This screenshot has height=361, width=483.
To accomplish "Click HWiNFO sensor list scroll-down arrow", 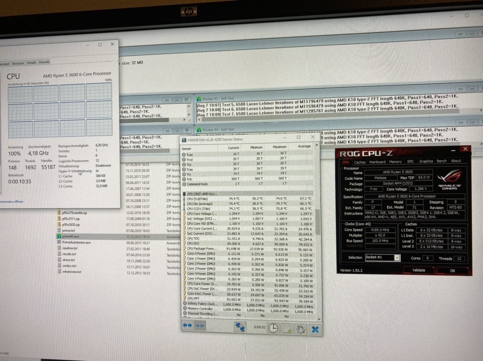I will tap(319, 318).
